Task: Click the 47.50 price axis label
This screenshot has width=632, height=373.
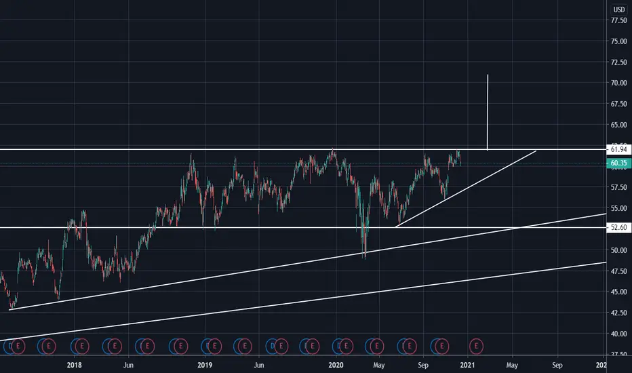Action: (x=618, y=271)
